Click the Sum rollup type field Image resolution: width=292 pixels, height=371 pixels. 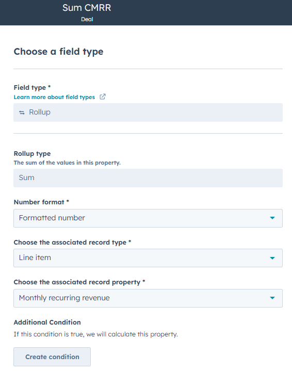[148, 178]
